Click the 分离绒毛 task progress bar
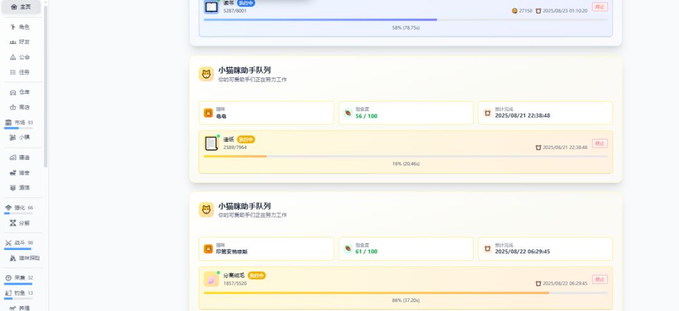This screenshot has width=679, height=311. click(406, 293)
